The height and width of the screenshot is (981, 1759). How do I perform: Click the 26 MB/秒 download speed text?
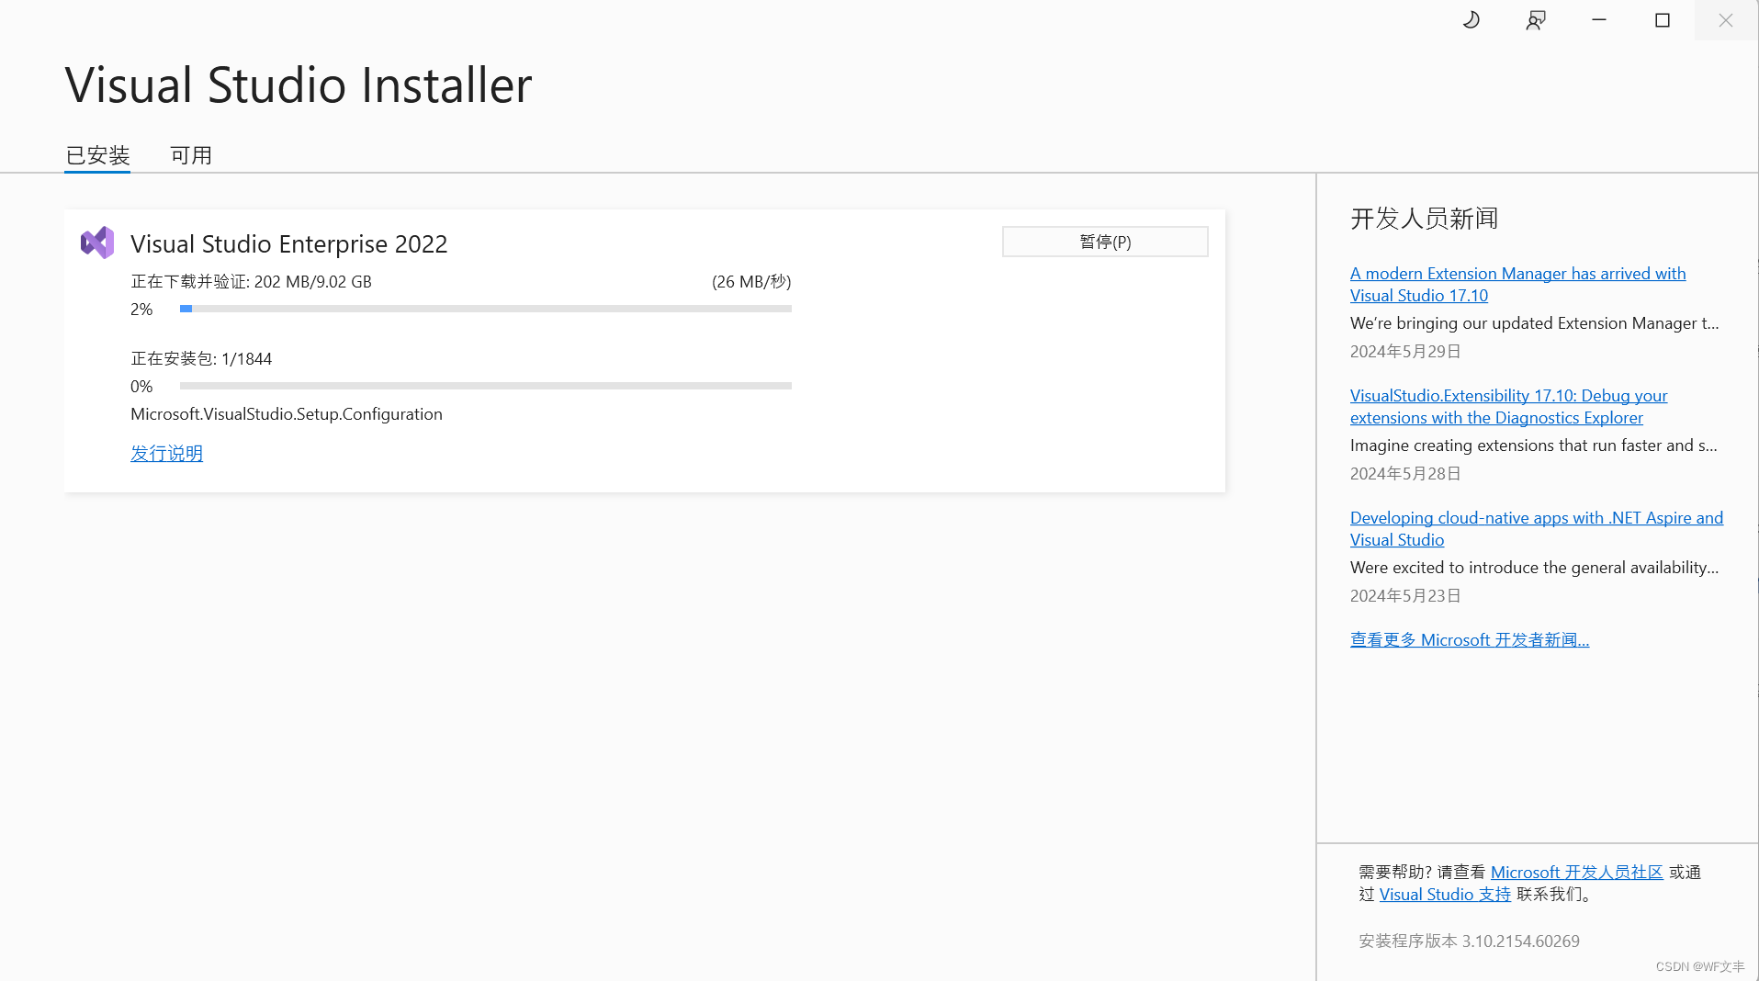pyautogui.click(x=751, y=281)
